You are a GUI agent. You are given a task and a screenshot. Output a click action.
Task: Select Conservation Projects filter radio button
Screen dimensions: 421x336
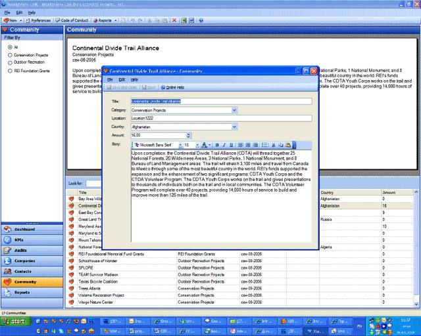(10, 55)
